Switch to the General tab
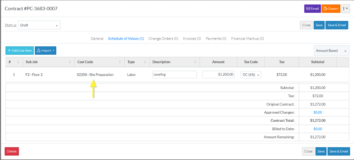 click(97, 39)
